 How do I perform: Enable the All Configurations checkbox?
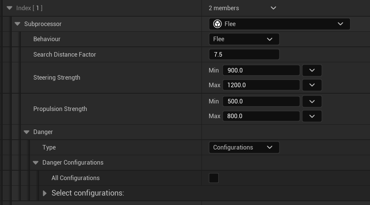click(214, 178)
